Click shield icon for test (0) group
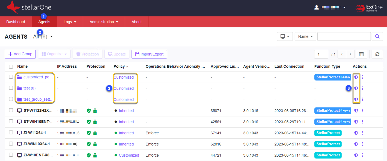The image size is (387, 161). coord(356,88)
